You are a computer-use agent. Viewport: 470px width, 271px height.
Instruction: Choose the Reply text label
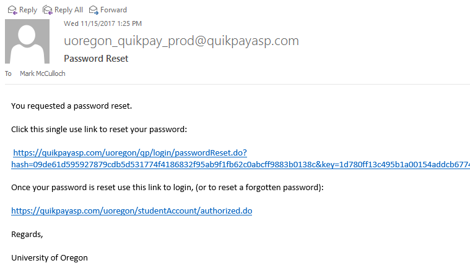click(28, 10)
